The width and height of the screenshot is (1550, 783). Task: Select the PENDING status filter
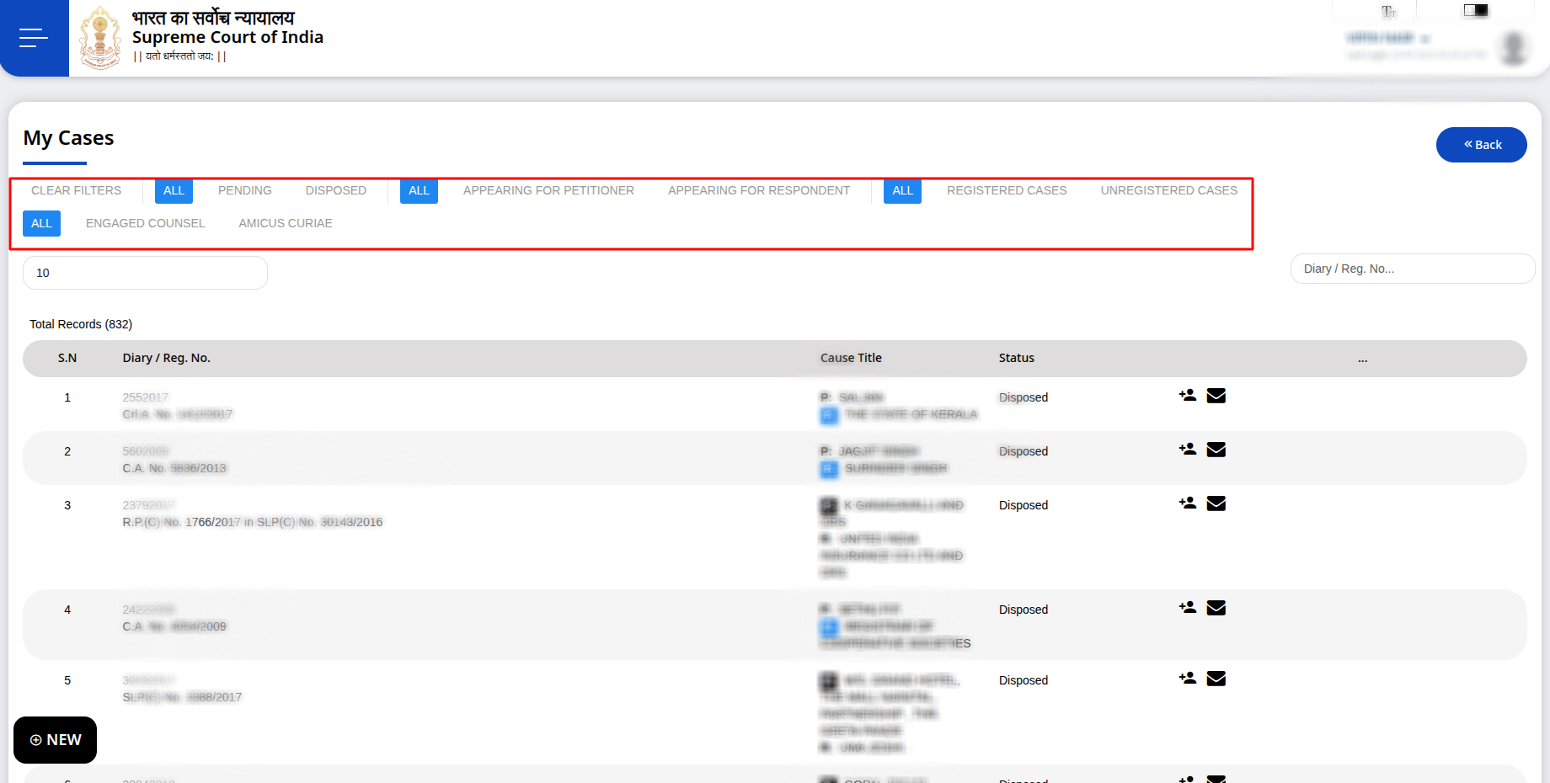tap(244, 191)
